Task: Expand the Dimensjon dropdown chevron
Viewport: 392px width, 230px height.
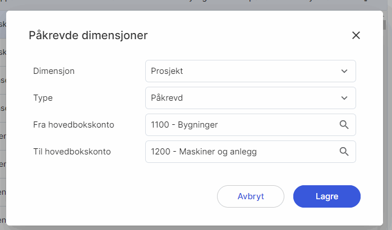Action: pos(344,71)
